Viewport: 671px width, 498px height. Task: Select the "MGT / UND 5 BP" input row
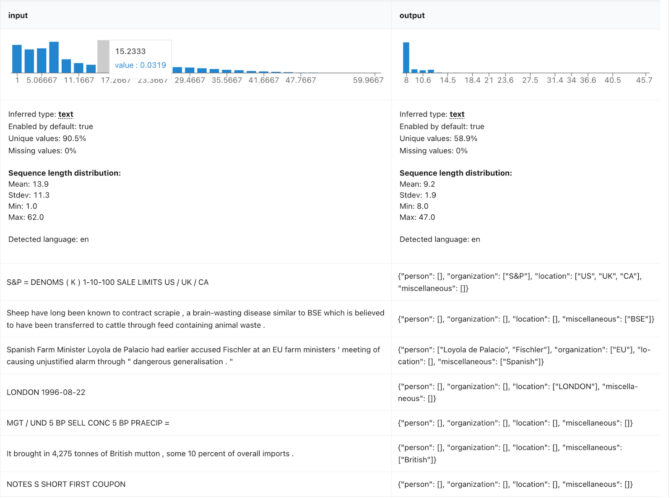[88, 423]
